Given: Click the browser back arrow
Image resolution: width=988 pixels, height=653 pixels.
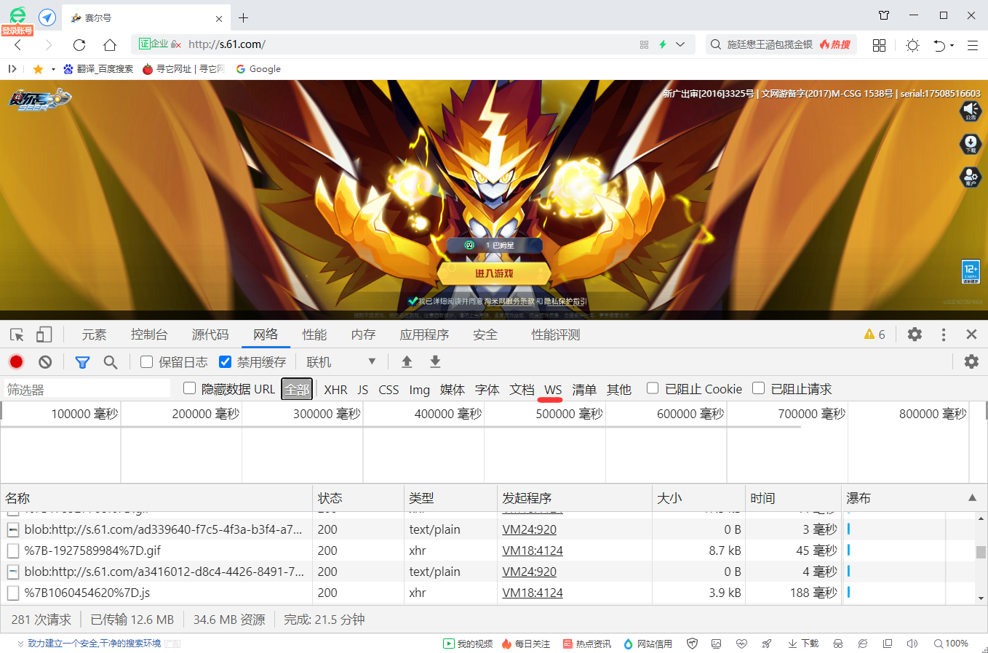Looking at the screenshot, I should [18, 45].
